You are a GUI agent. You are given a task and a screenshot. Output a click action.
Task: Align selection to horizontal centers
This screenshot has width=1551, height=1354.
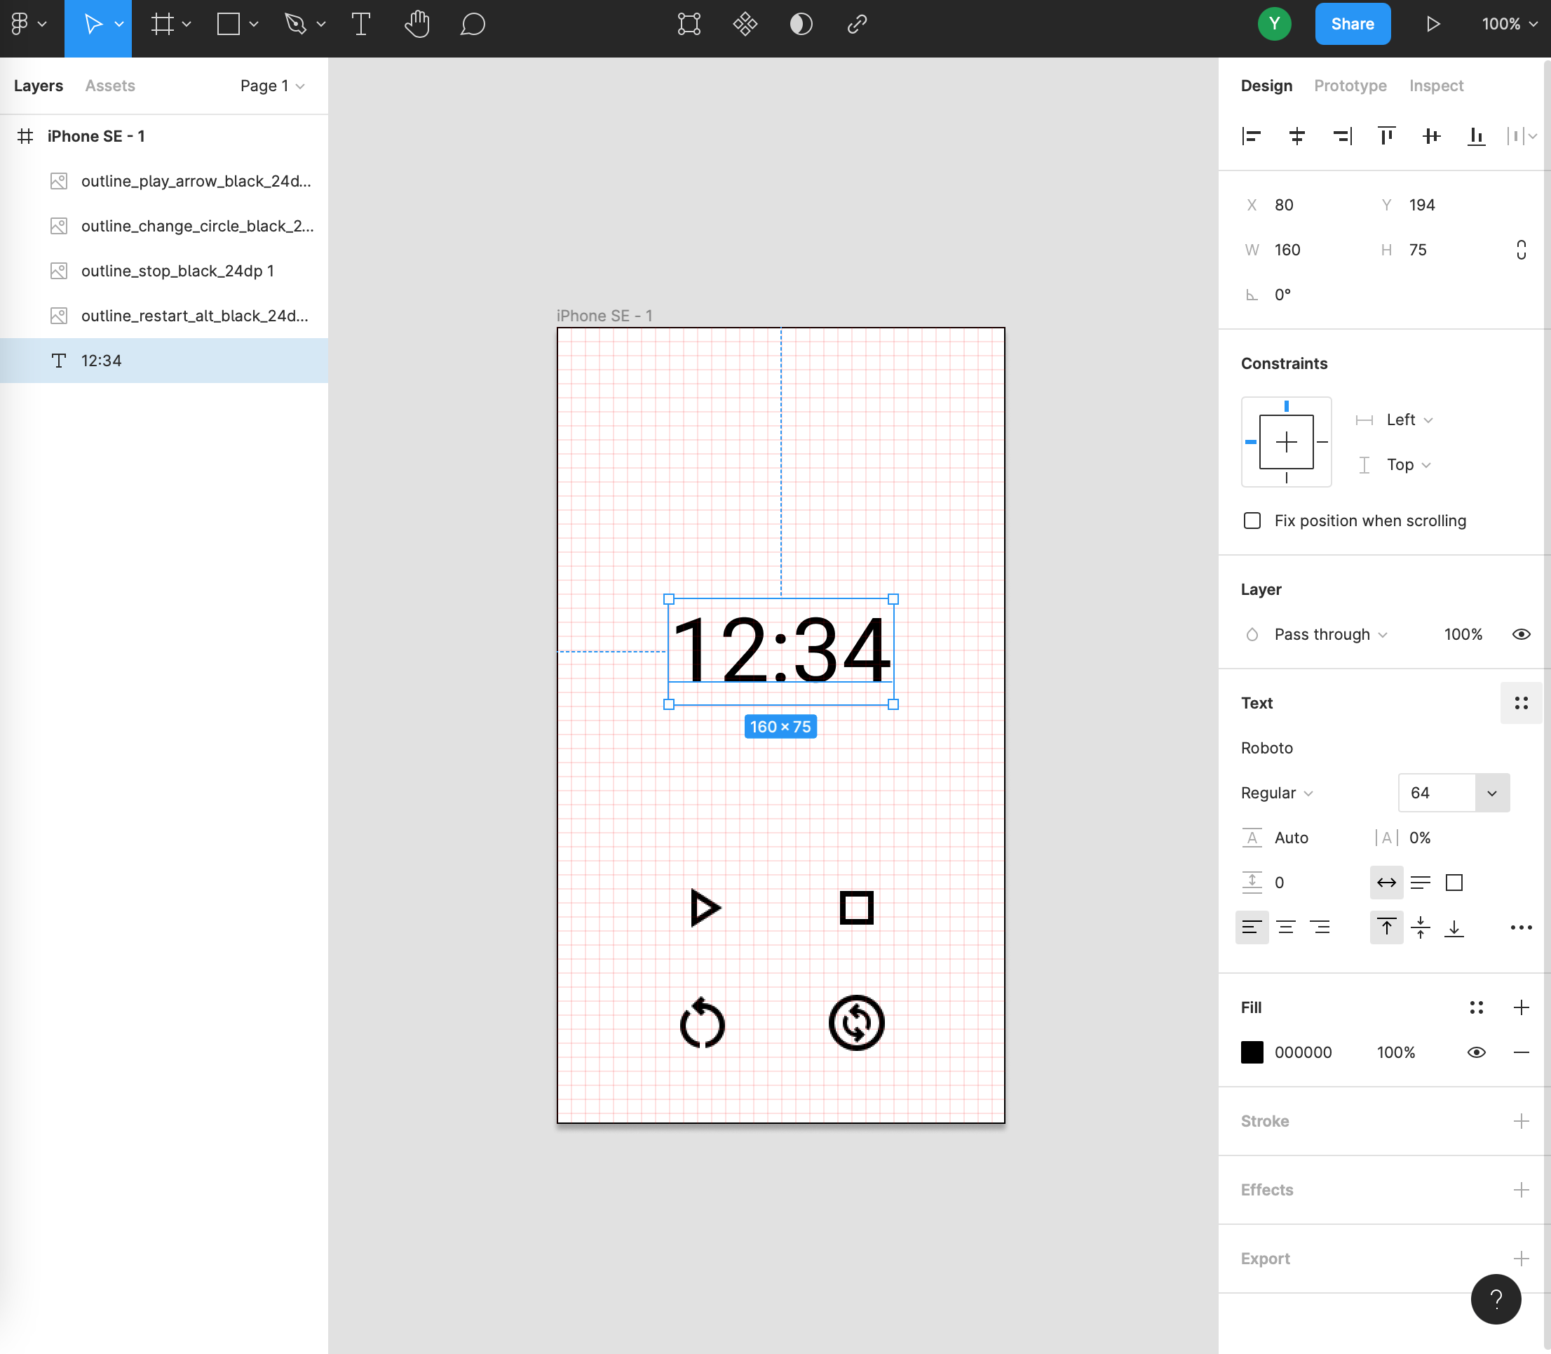click(x=1296, y=136)
